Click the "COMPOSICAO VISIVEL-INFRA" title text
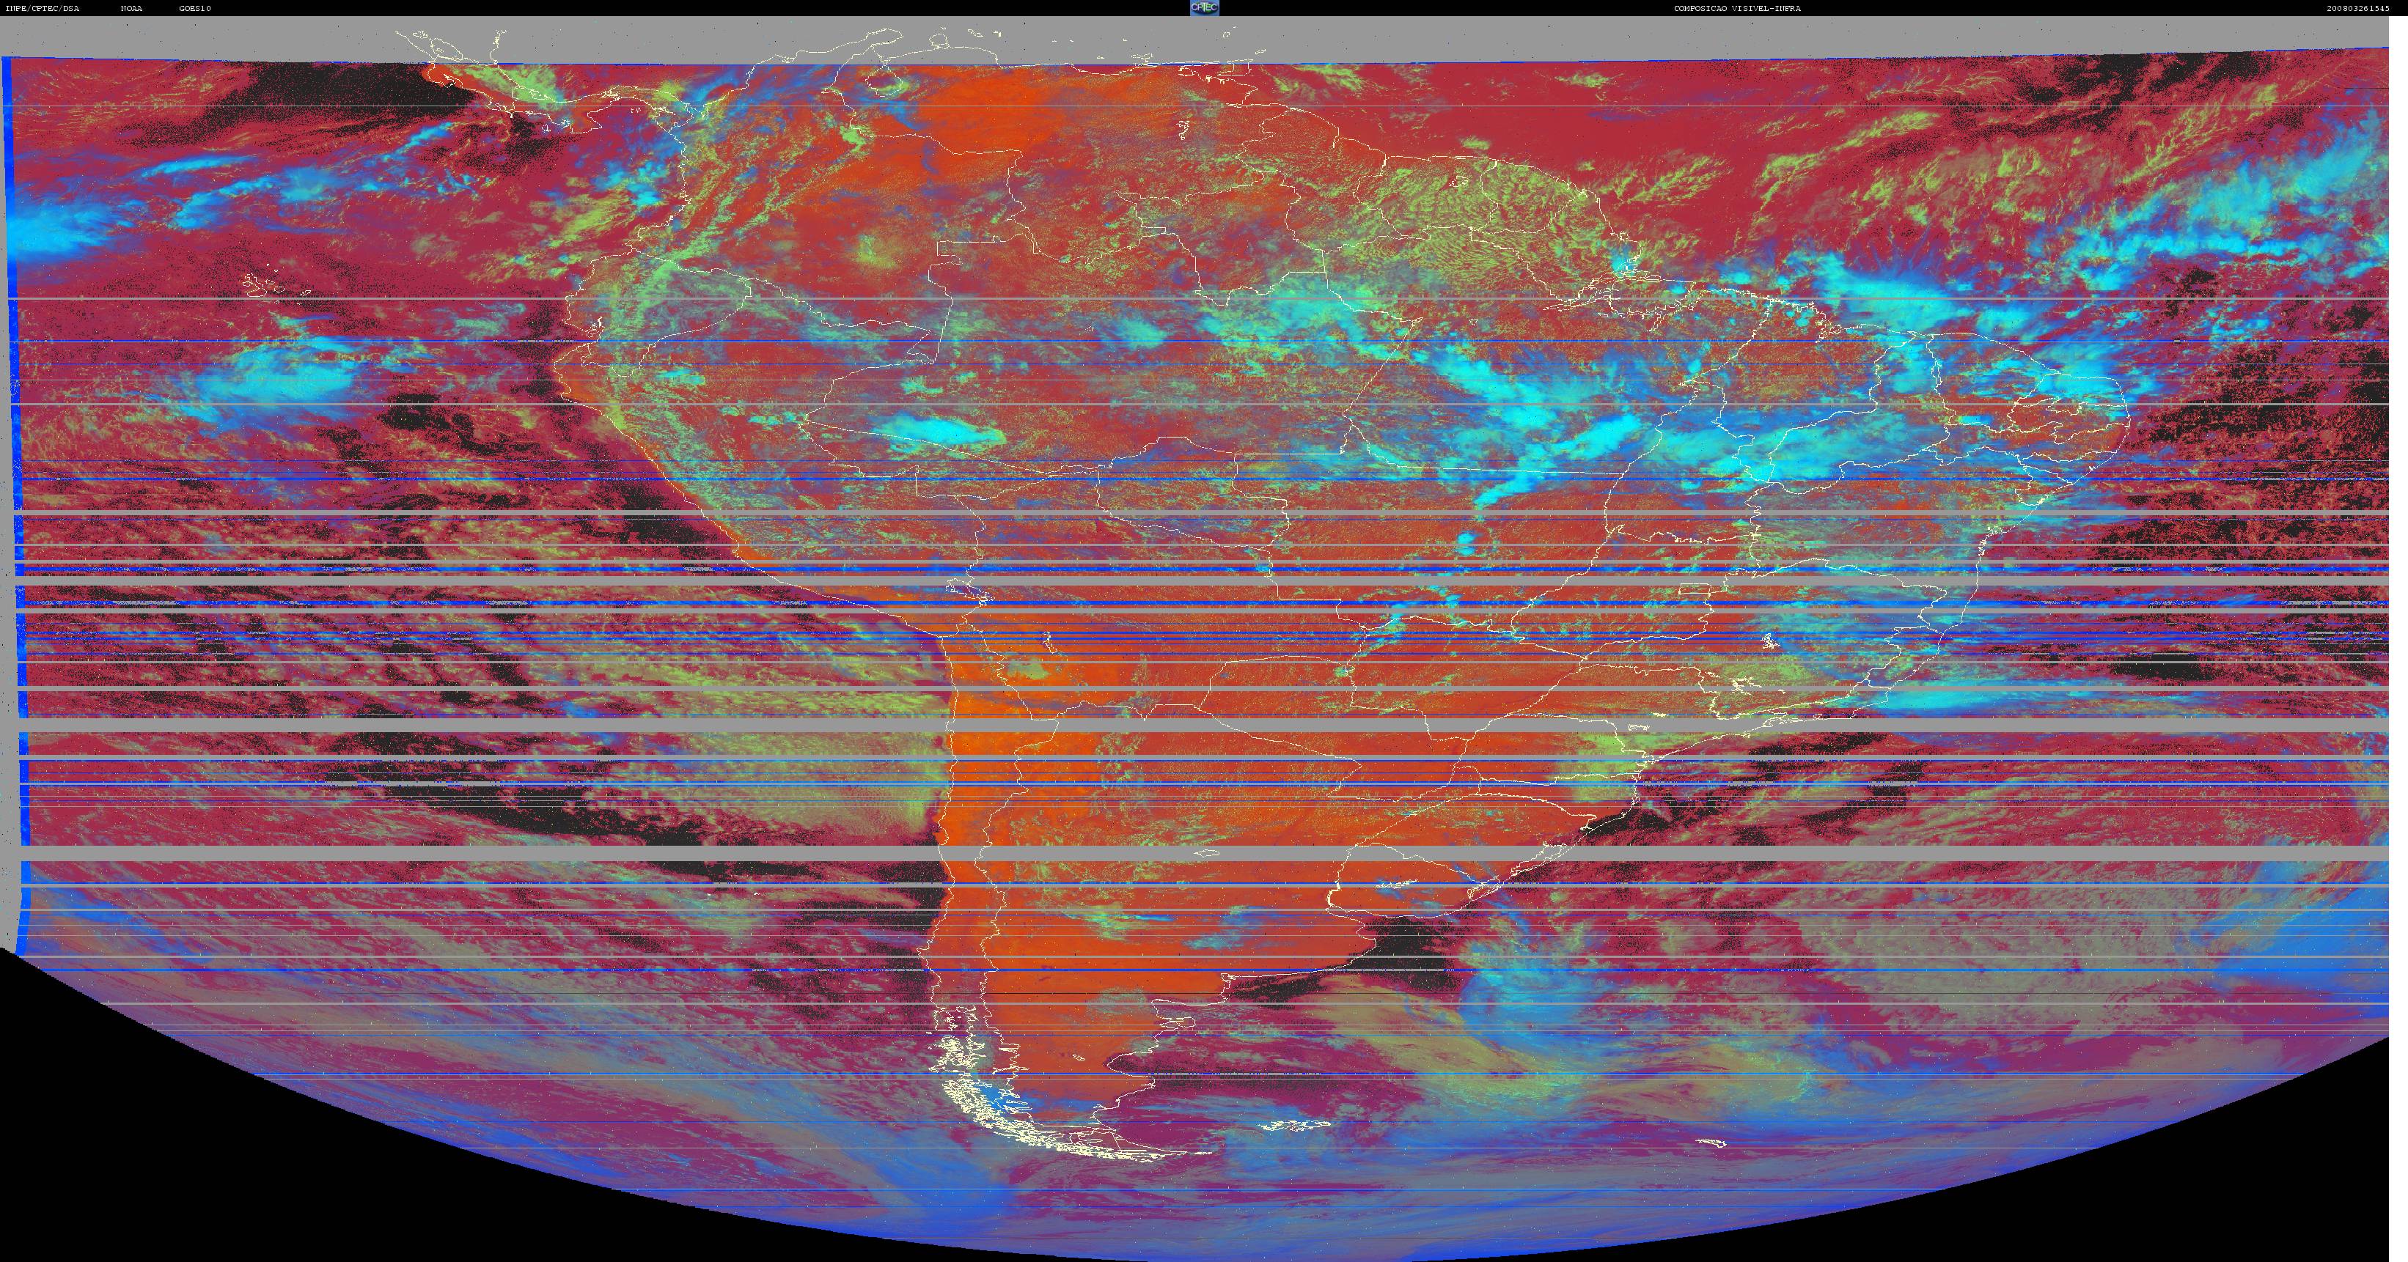 coord(1739,8)
